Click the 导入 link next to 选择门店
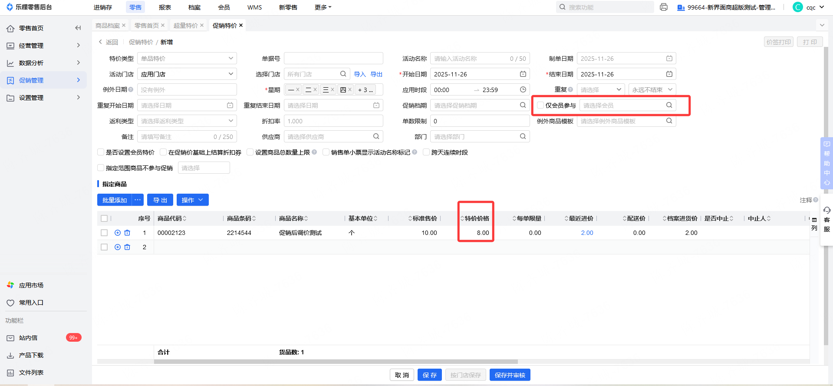The height and width of the screenshot is (386, 833). (x=360, y=74)
